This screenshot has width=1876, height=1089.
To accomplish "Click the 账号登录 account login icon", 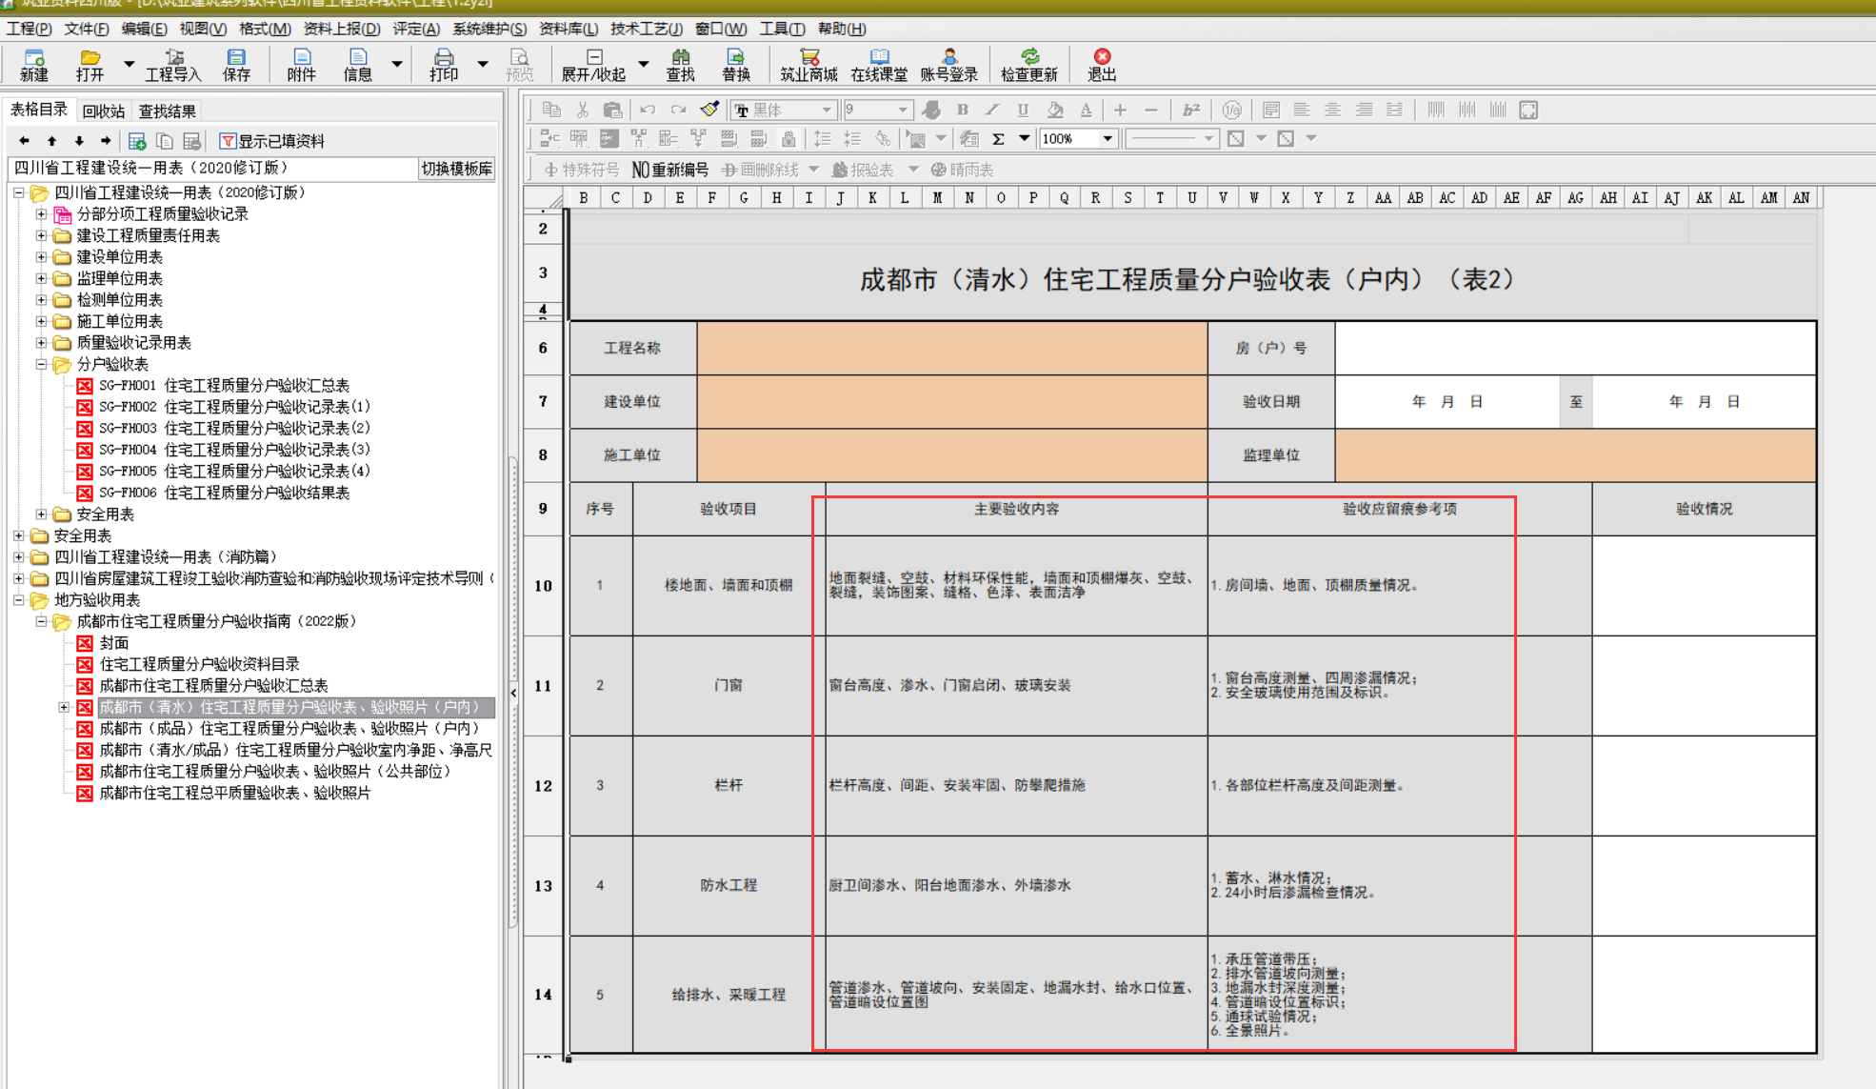I will coord(948,65).
